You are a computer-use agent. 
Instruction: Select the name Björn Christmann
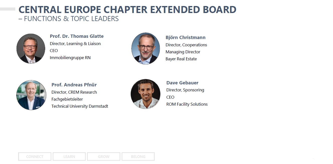[x=185, y=38]
